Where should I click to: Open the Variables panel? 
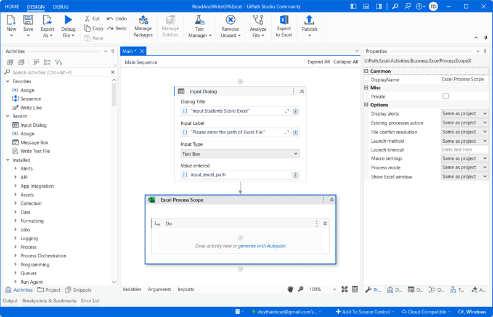(132, 289)
